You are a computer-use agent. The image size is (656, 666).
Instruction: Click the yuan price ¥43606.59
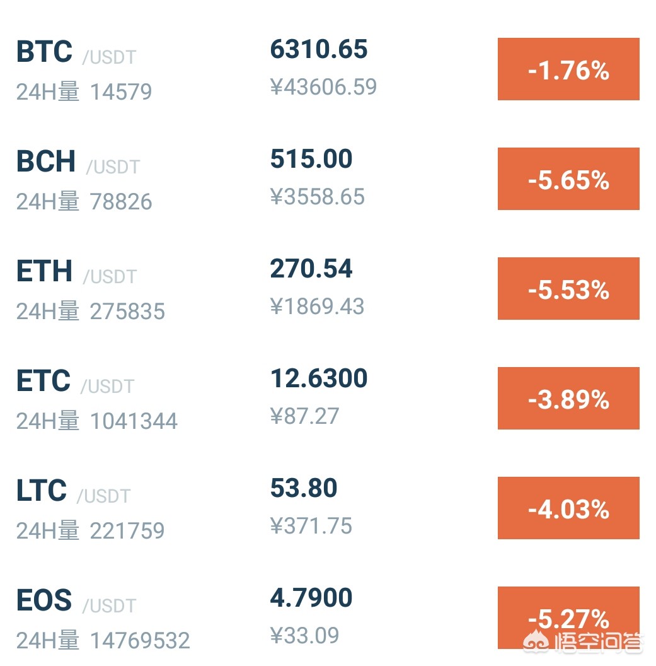[323, 86]
